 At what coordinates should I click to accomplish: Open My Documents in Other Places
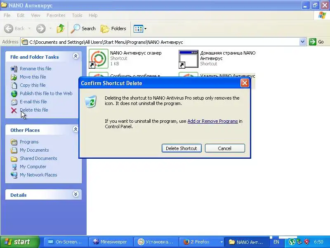34,150
